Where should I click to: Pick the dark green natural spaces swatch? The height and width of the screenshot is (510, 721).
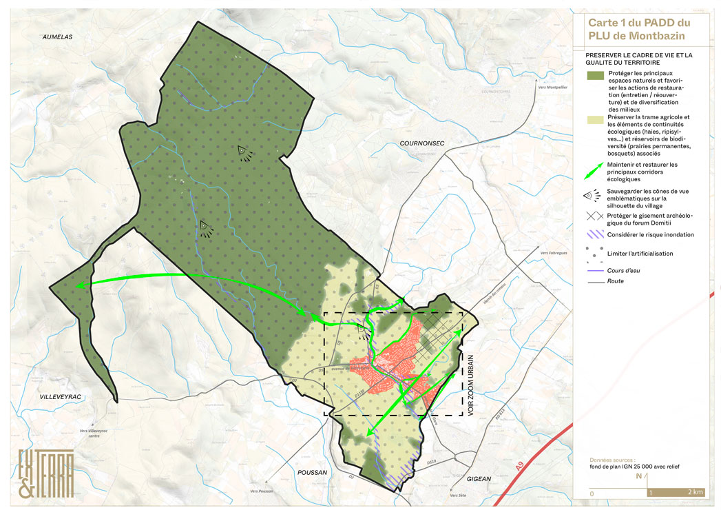tap(593, 74)
